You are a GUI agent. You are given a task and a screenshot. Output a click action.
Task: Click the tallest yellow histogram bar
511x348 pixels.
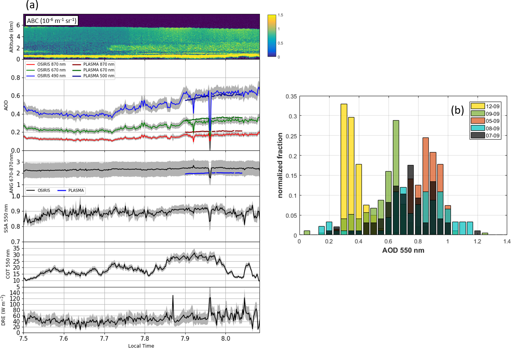(344, 169)
